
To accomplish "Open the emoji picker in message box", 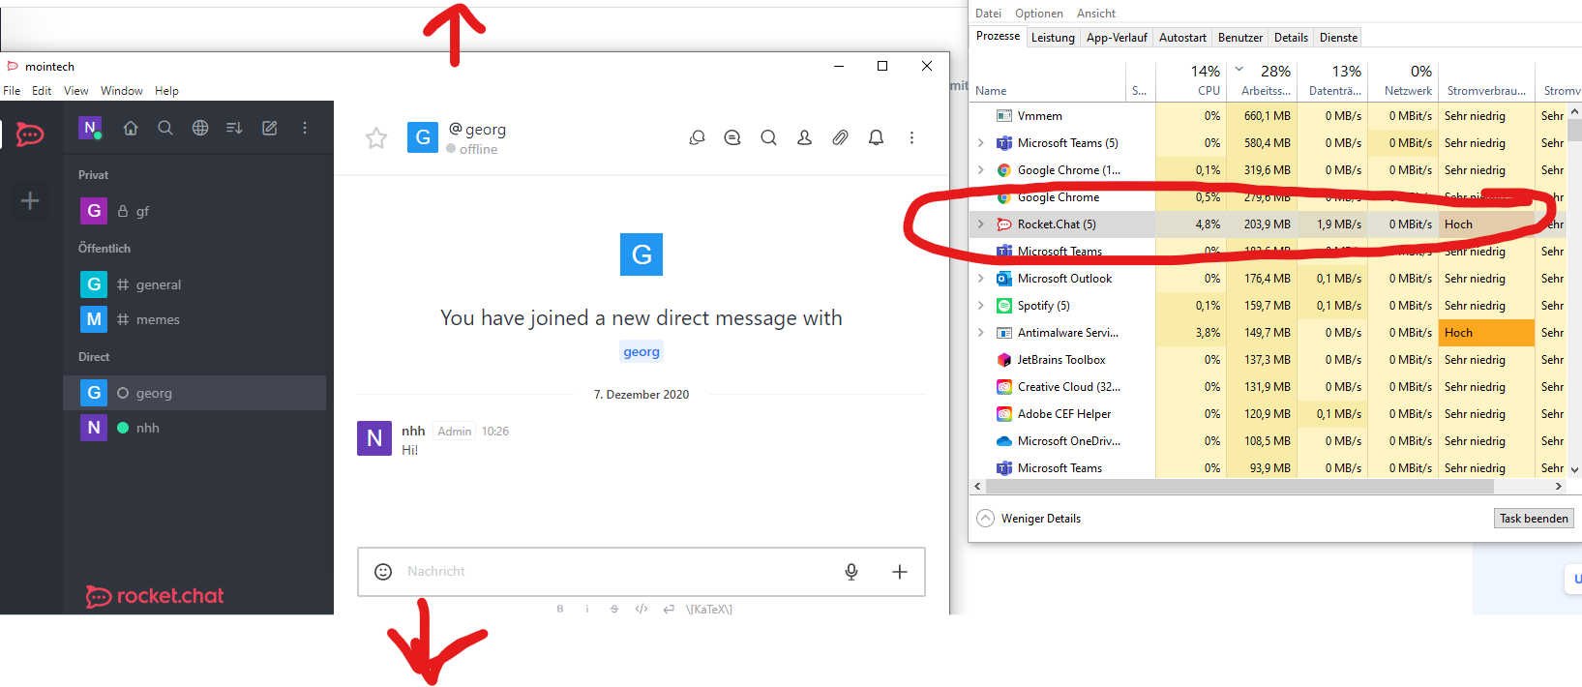I will tap(383, 572).
